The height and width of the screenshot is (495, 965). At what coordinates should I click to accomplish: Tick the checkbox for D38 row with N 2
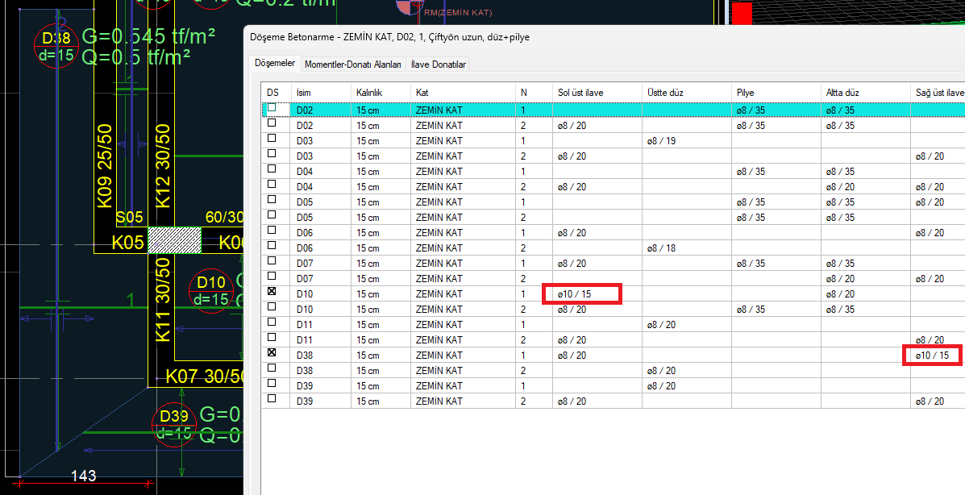pos(272,368)
